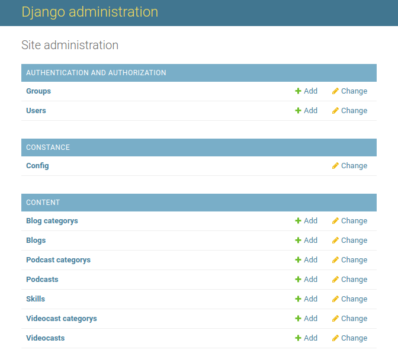Click the pencil icon in Podcasts row
The height and width of the screenshot is (356, 398).
335,280
